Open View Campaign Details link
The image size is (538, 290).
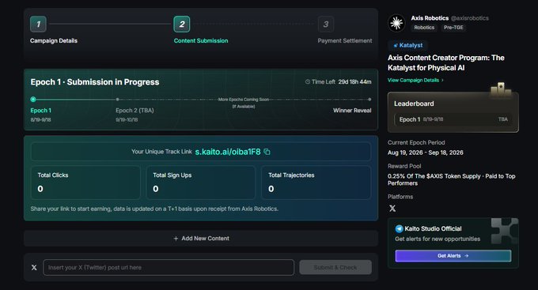tap(415, 80)
